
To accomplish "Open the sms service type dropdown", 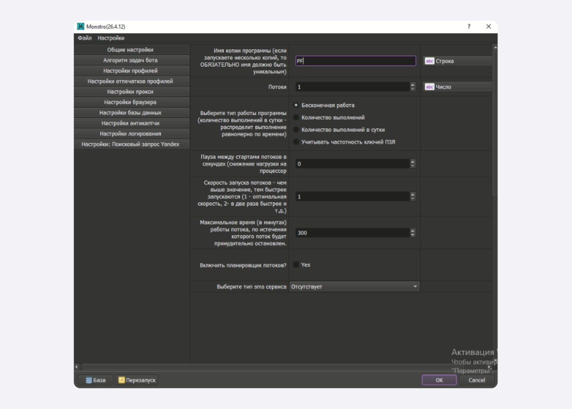I will pyautogui.click(x=354, y=287).
